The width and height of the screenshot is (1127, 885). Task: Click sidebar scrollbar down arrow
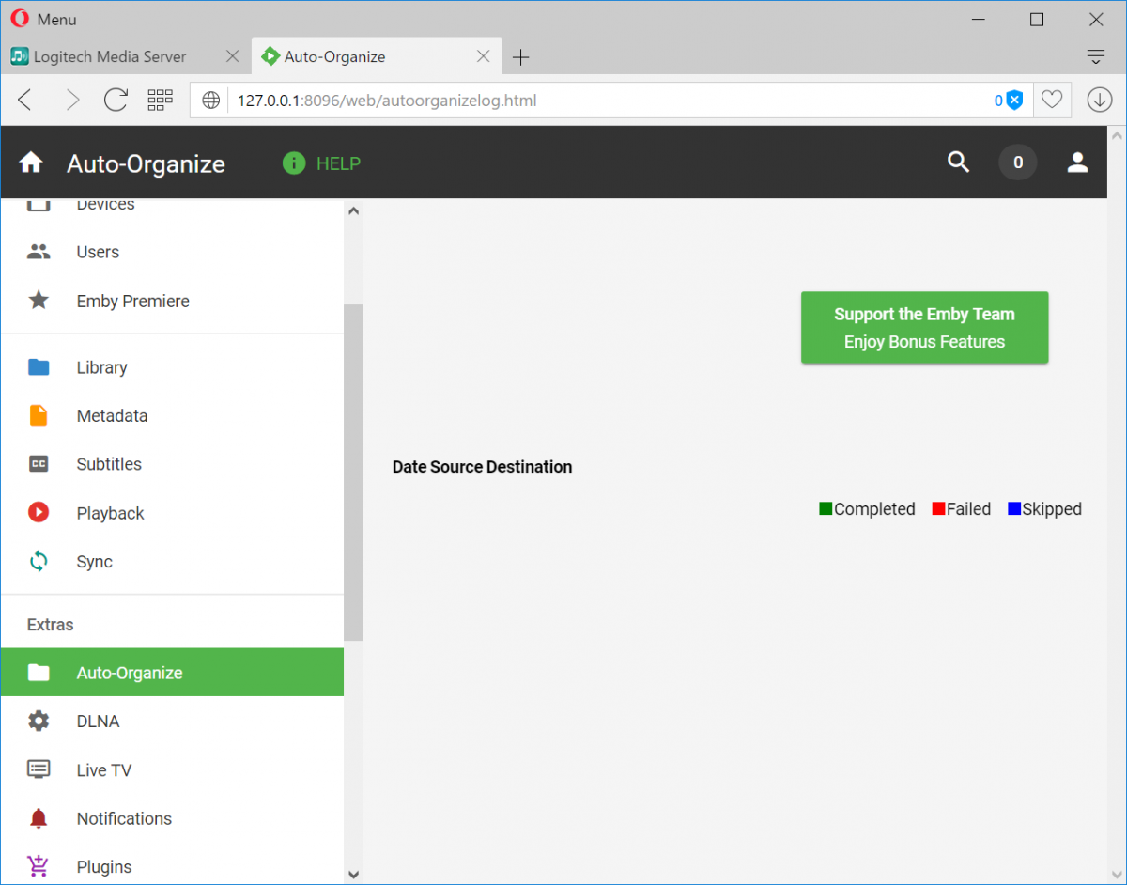[x=353, y=875]
